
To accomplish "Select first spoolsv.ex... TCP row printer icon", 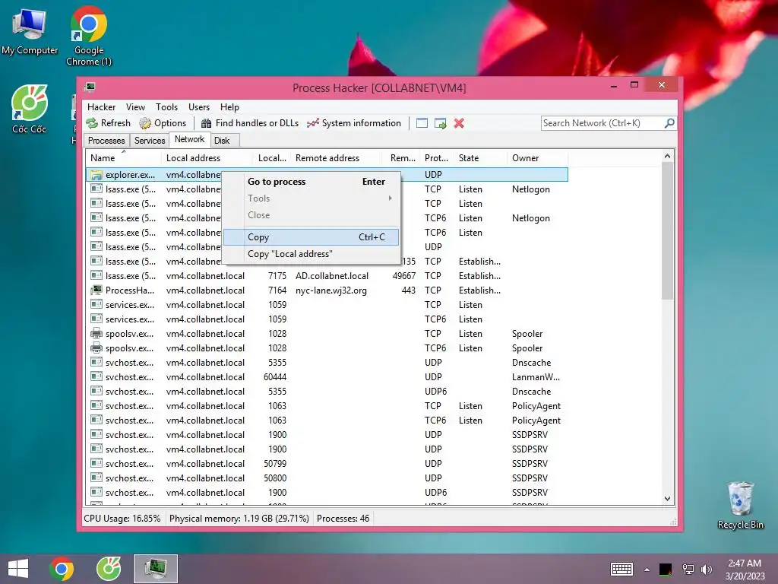I will pyautogui.click(x=96, y=334).
